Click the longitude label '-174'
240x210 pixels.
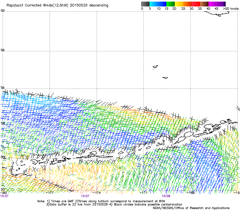(x=97, y=193)
